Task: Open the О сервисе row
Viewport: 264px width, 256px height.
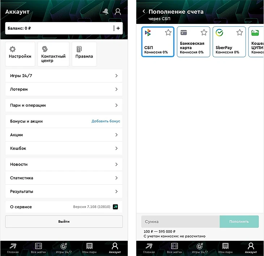Action: [x=64, y=207]
